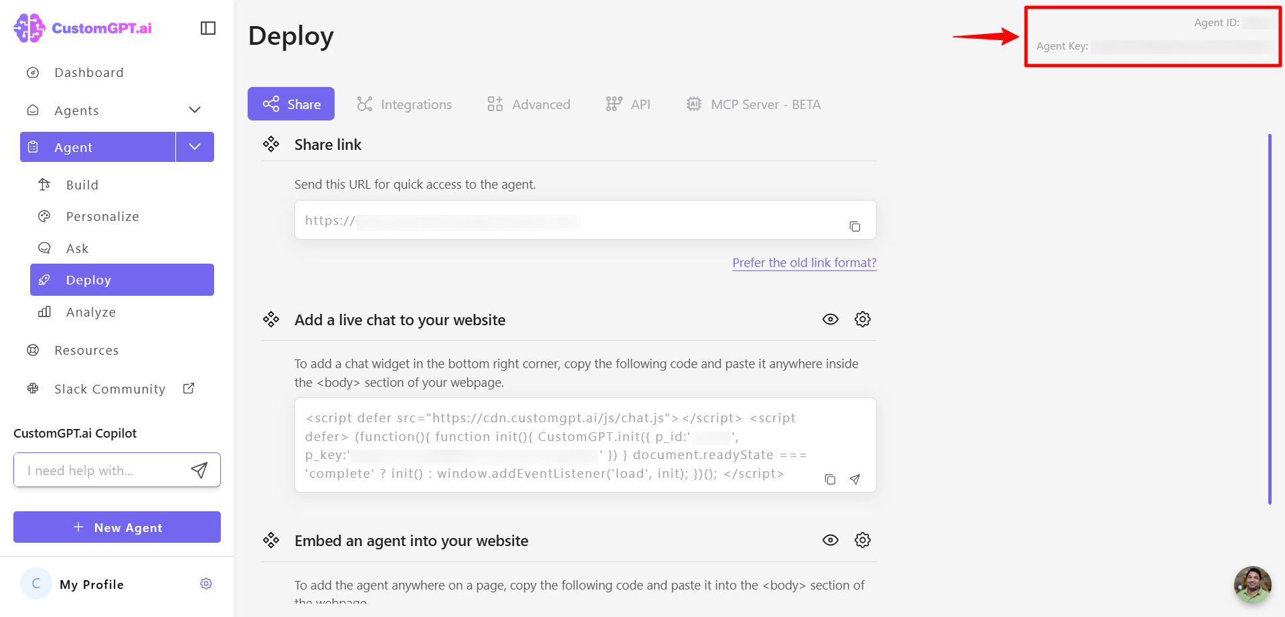
Task: Click the profile avatar letter C
Action: tap(36, 584)
